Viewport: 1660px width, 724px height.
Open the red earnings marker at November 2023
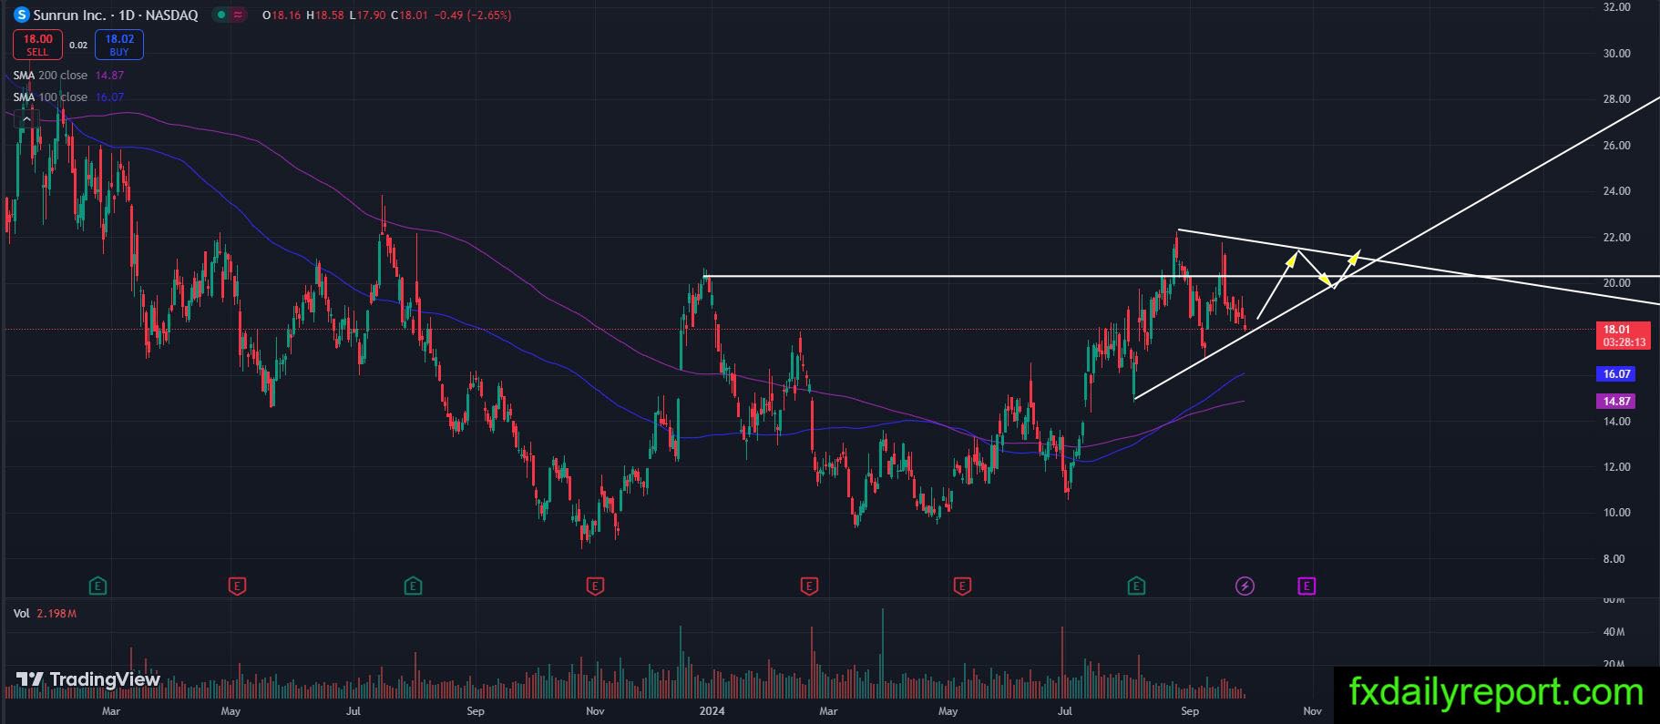point(595,586)
